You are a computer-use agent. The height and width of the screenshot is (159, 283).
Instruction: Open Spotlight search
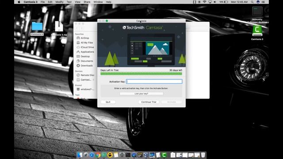click(252, 2)
